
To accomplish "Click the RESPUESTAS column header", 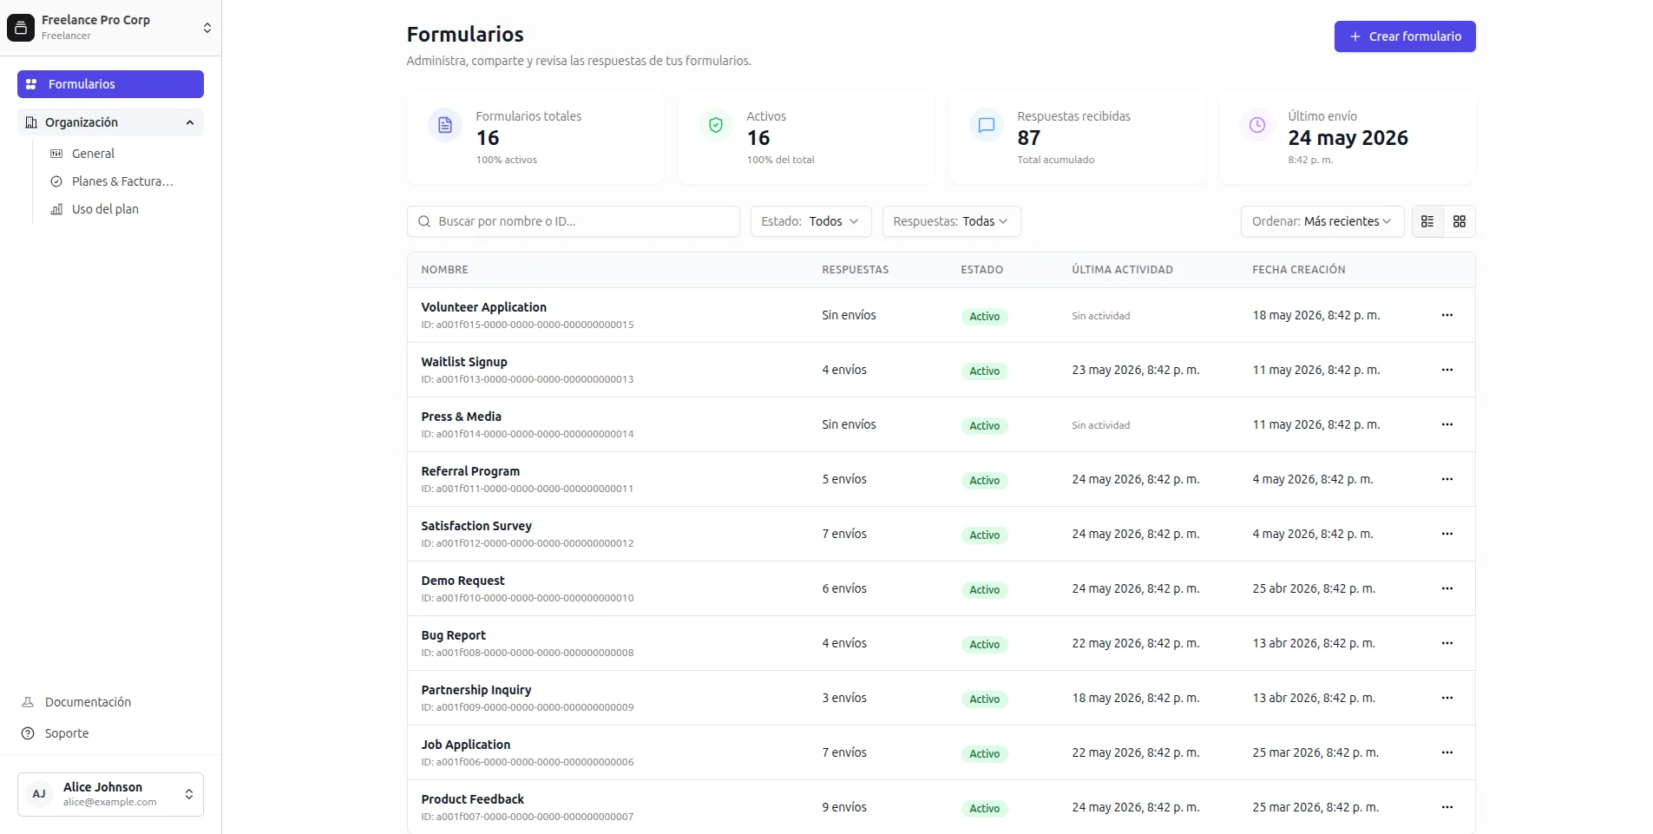I will (x=855, y=270).
